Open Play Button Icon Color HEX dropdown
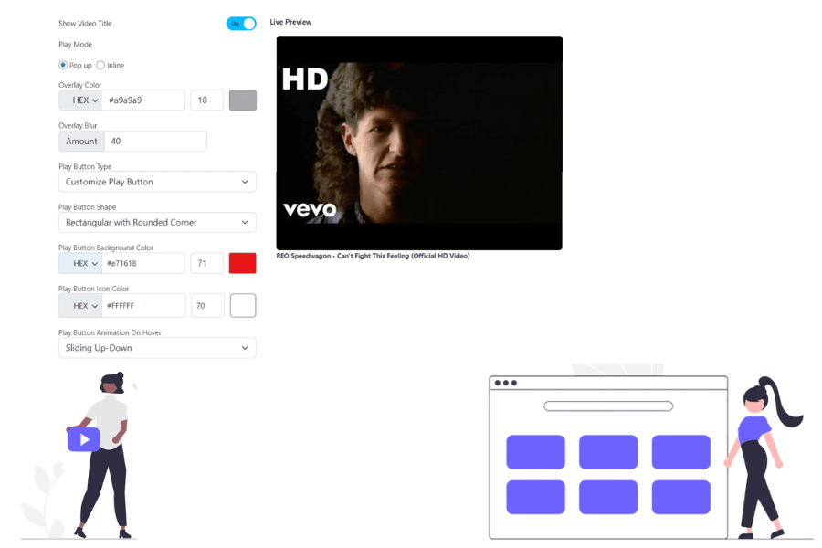Screen dimensions: 822x548 pyautogui.click(x=80, y=306)
